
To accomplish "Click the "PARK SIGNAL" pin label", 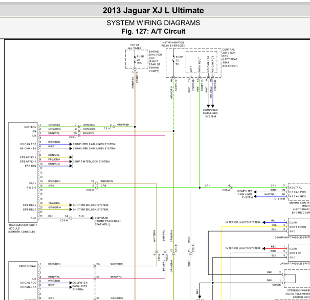I will (28, 266).
